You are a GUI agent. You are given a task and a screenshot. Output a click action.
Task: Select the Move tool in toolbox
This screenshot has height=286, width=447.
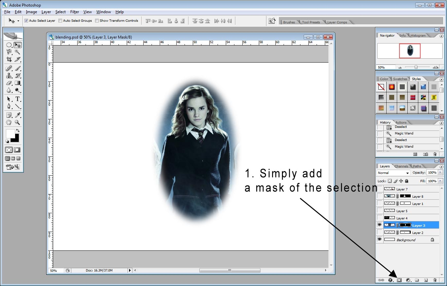[x=17, y=45]
